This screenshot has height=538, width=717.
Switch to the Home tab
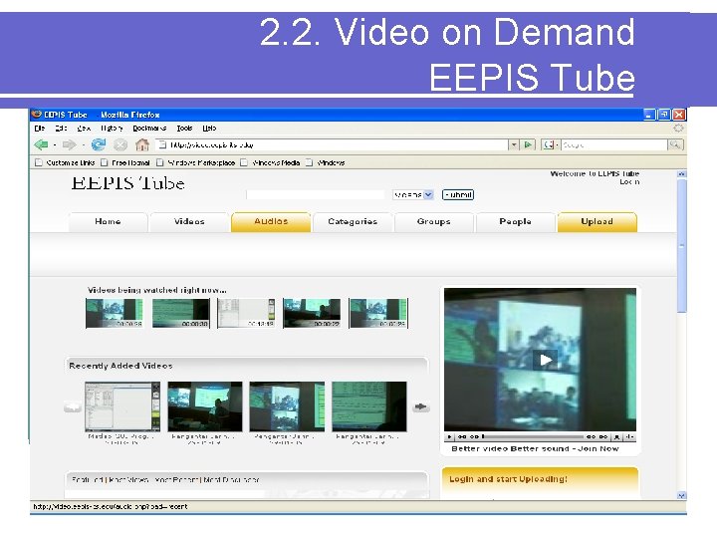point(108,222)
